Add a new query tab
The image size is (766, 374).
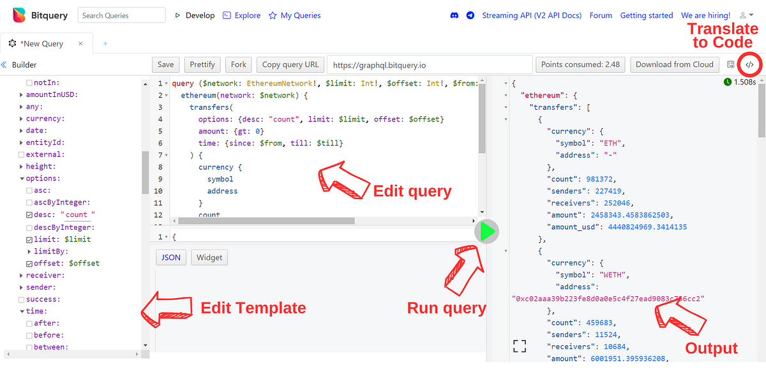click(x=105, y=43)
